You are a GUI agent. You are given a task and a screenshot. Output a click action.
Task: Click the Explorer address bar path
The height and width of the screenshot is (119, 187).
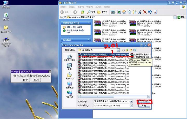[x=120, y=17]
